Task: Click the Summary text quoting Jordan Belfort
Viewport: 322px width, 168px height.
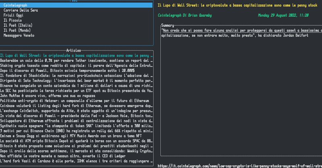Action: 242,33
